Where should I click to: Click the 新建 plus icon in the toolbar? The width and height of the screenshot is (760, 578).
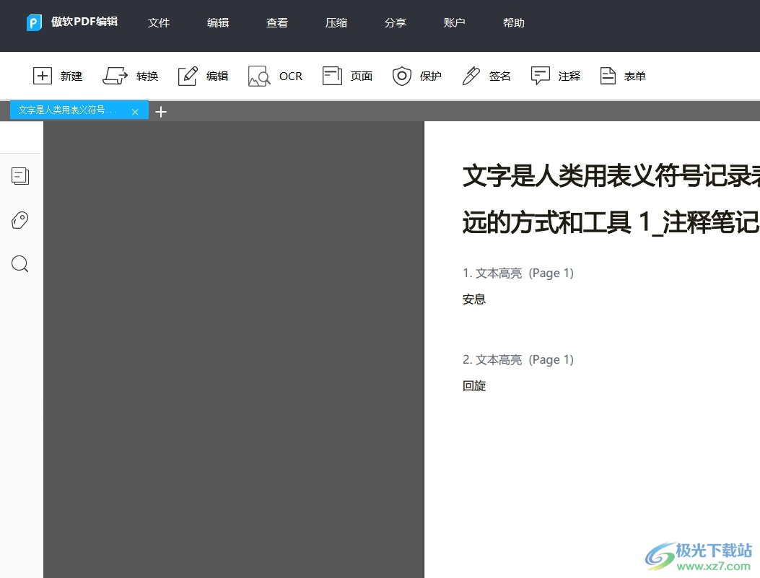(43, 76)
